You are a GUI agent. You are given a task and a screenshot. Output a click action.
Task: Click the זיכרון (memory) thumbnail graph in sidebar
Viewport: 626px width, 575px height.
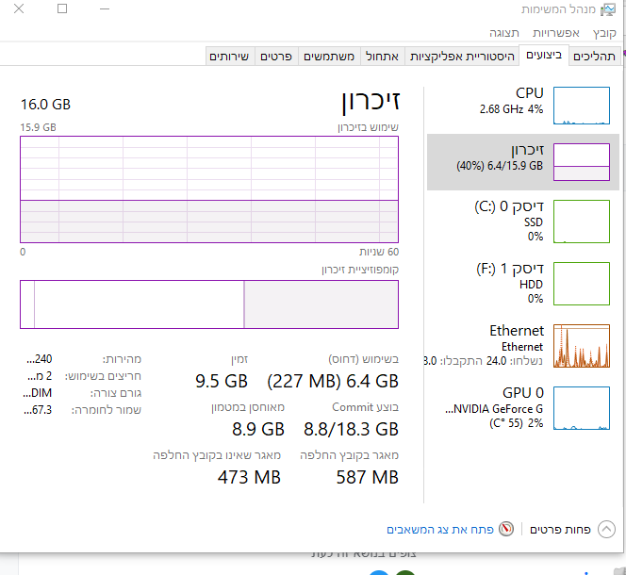click(x=581, y=161)
